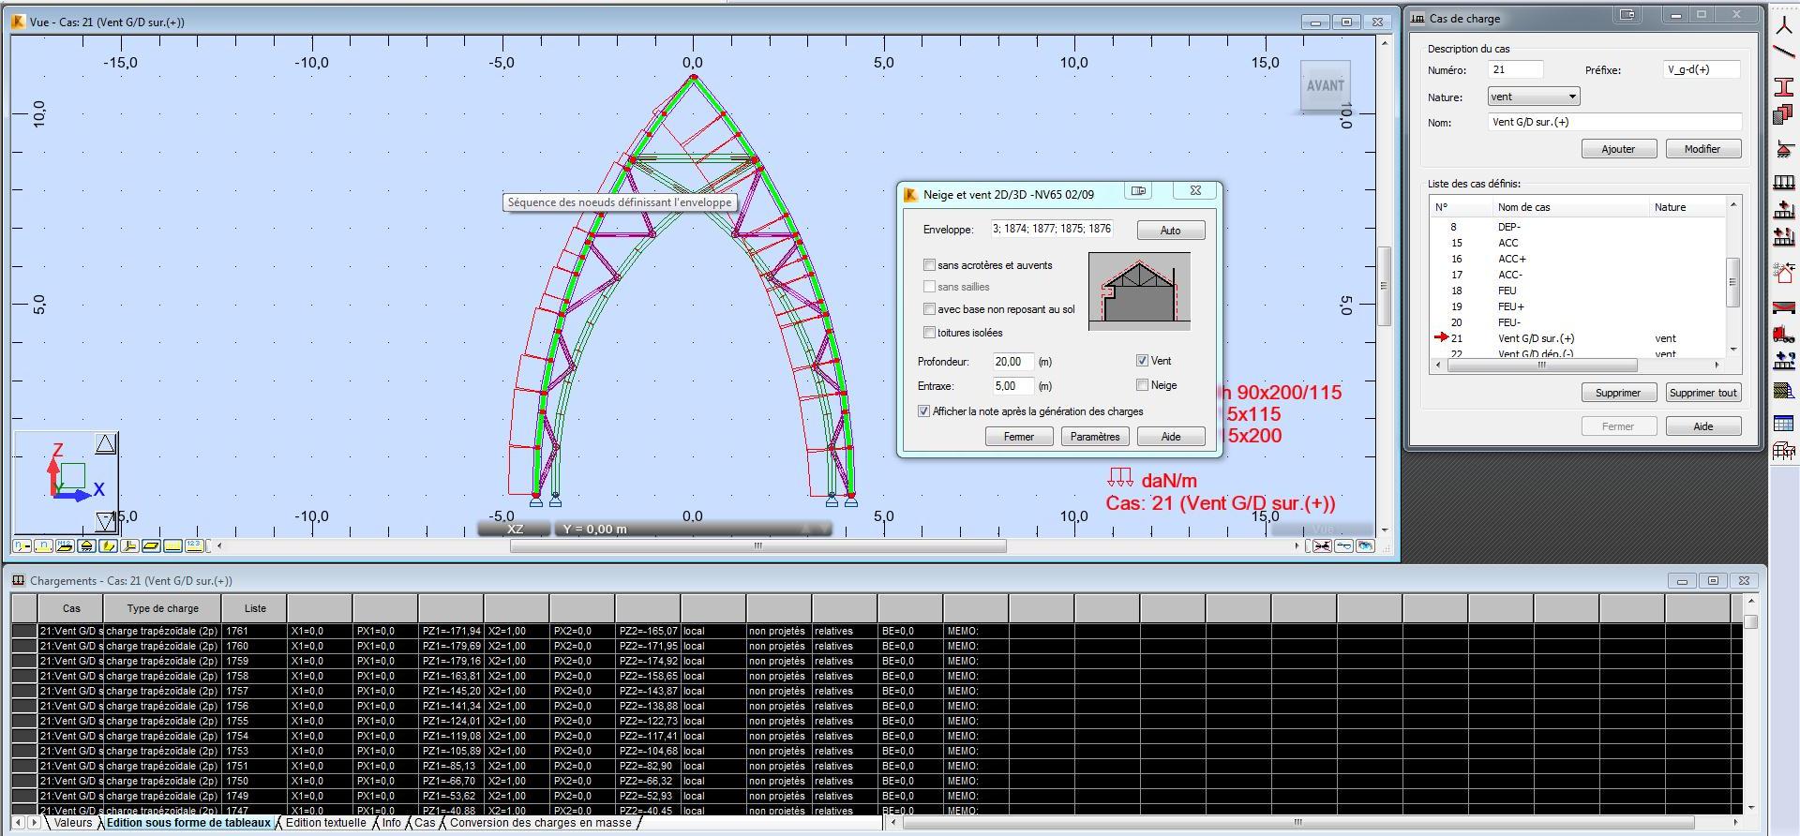Image resolution: width=1800 pixels, height=836 pixels.
Task: Open the hatched panel icon in right toolbar
Action: tap(1784, 391)
